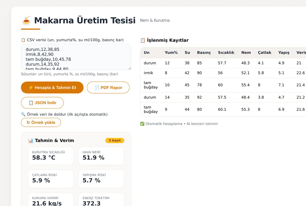The image size is (306, 206).
Task: Select the Kuruma Verimi 21.6 kg/s card
Action: (x=51, y=199)
